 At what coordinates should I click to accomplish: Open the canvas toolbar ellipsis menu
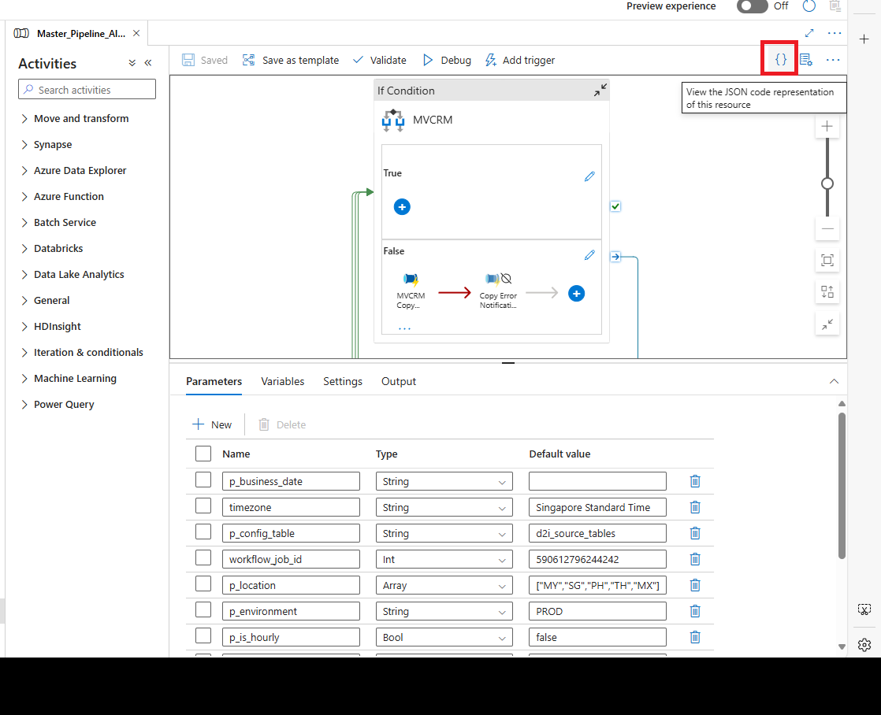[833, 60]
